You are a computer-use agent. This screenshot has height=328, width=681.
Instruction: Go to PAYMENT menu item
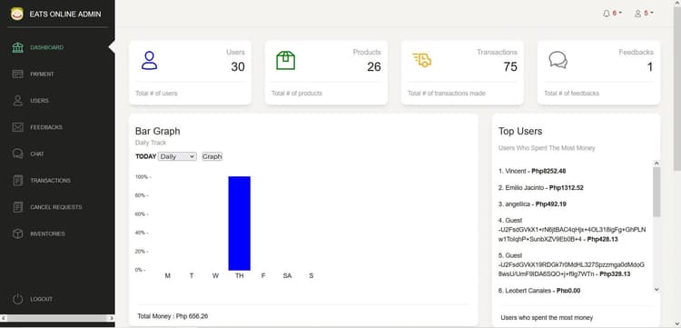42,75
